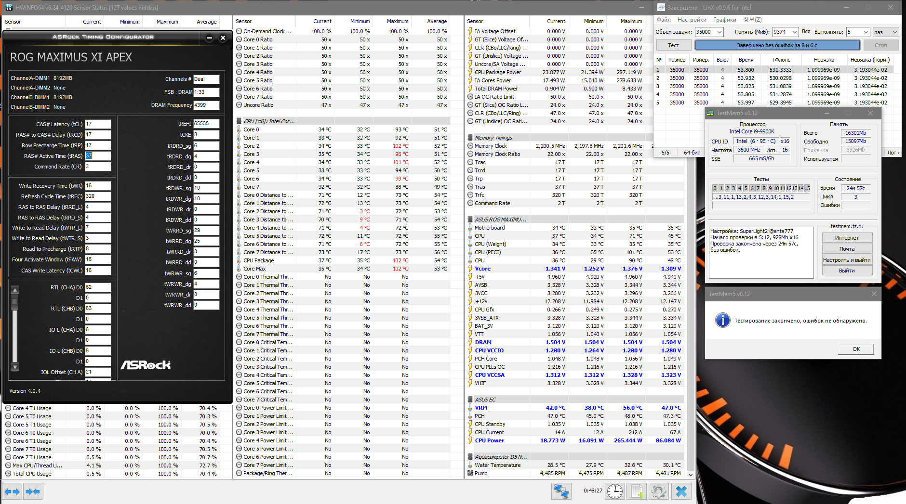Click the chip icon of CPU [#0] section
The height and width of the screenshot is (504, 906).
pos(240,121)
